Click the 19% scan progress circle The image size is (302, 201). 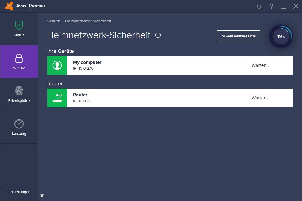click(x=281, y=36)
